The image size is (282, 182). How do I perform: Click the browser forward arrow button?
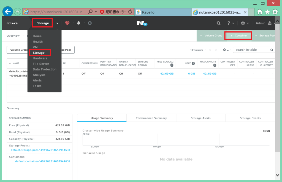pyautogui.click(x=17, y=12)
